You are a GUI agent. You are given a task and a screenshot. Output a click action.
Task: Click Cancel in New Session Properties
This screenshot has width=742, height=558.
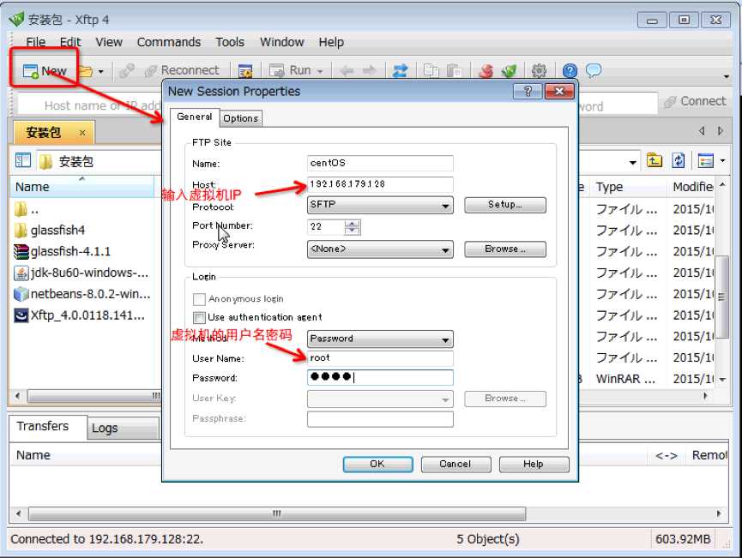[x=455, y=465]
